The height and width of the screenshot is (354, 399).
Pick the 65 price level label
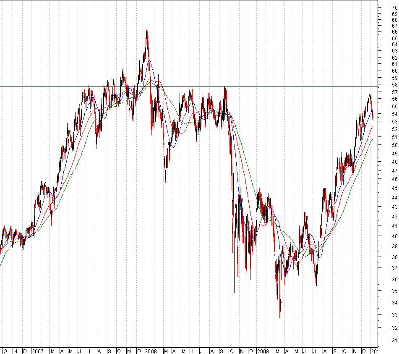[395, 39]
